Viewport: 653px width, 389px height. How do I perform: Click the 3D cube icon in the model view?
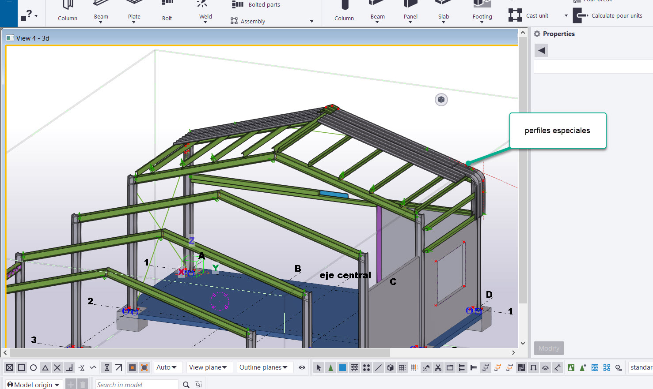click(441, 100)
